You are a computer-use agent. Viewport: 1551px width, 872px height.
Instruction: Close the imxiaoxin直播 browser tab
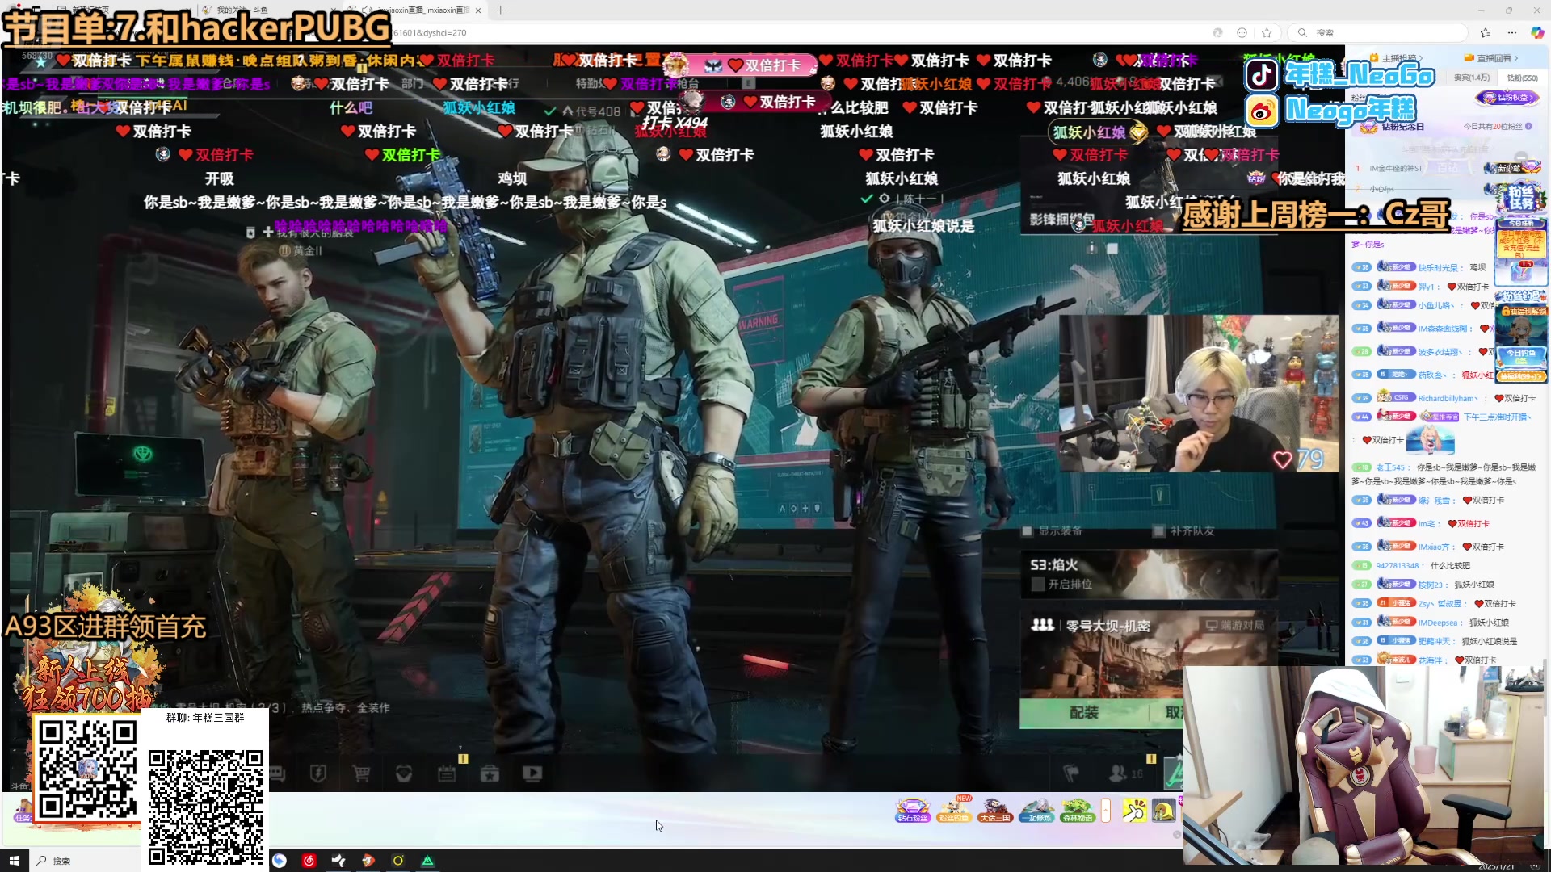click(478, 10)
